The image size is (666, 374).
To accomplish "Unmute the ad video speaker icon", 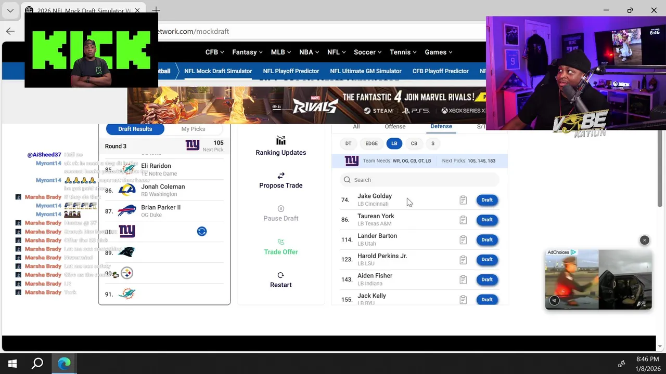I will (554, 300).
